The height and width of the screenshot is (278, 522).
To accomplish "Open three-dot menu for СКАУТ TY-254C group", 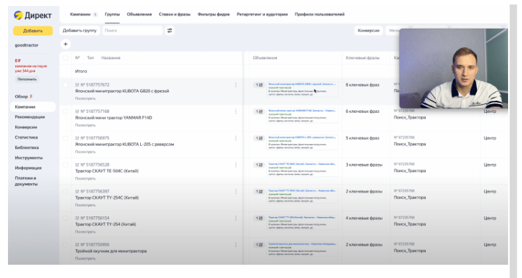I will (236, 191).
